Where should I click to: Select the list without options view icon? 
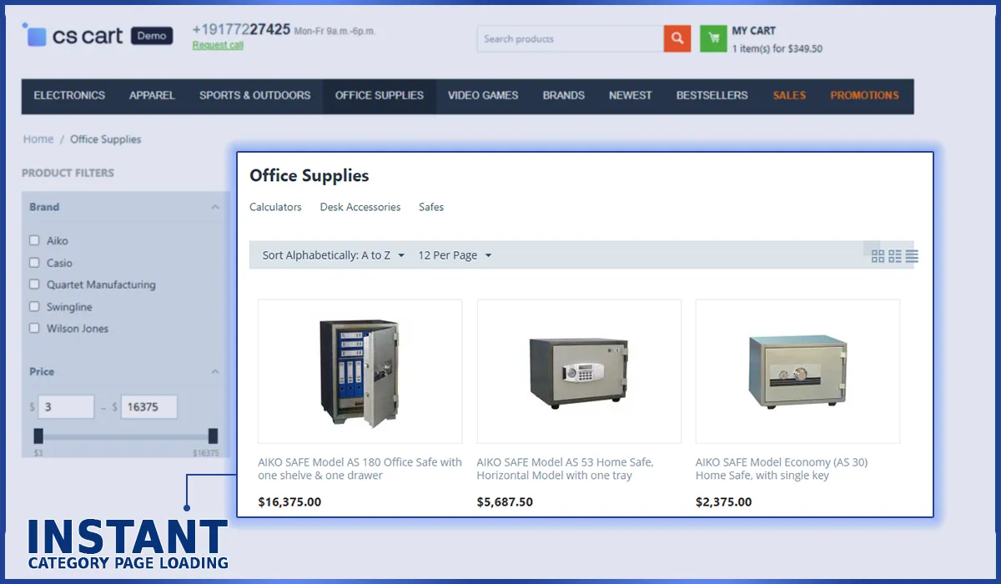click(912, 256)
